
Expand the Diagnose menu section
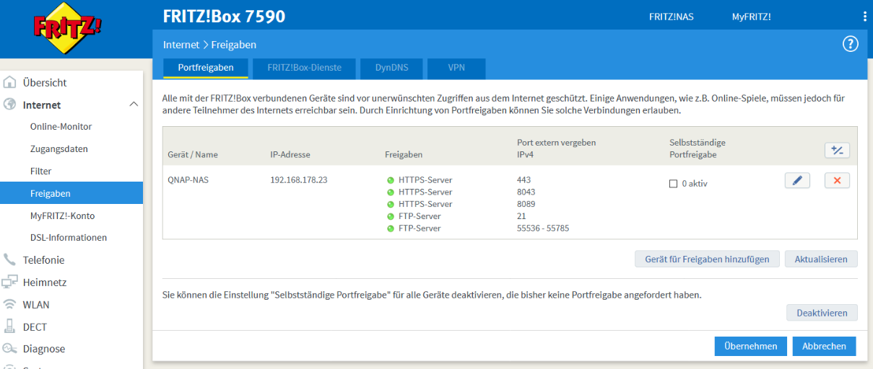click(x=44, y=349)
